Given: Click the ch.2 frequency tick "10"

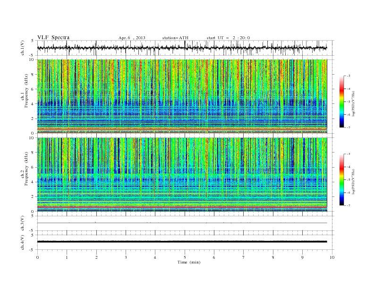Looking at the screenshot, I should pyautogui.click(x=32, y=138).
